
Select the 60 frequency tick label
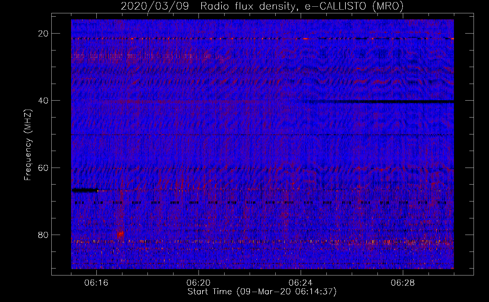pyautogui.click(x=43, y=168)
